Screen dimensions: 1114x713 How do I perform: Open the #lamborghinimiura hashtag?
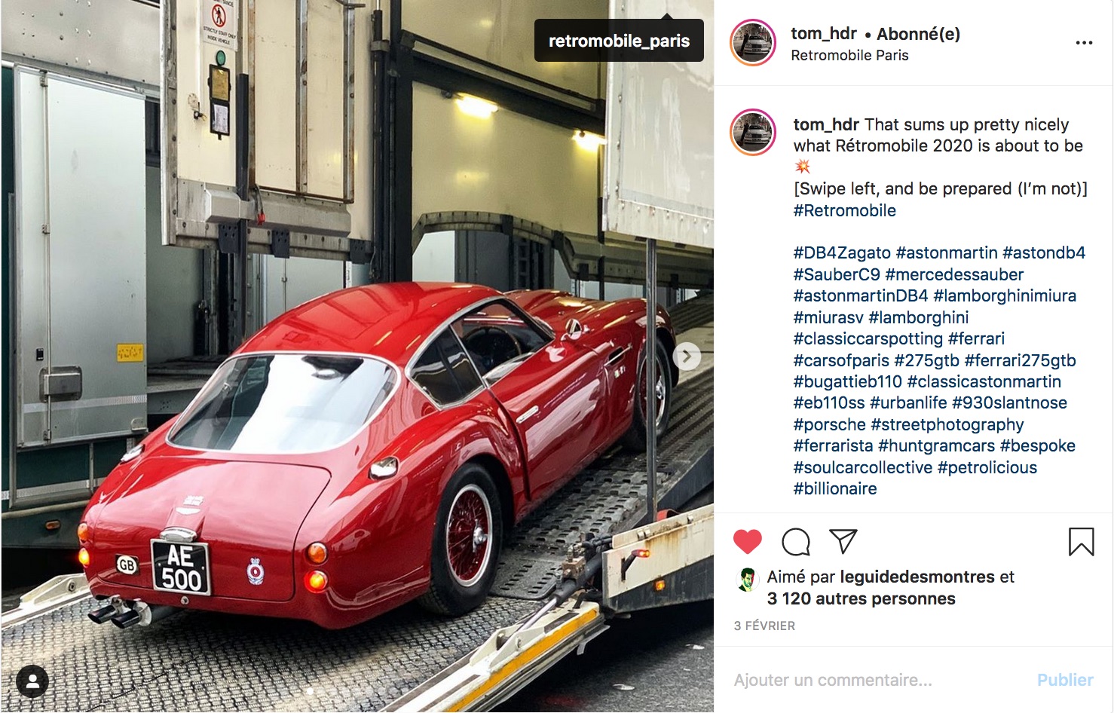pos(1005,295)
